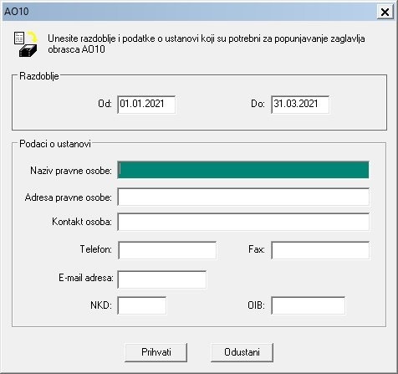Click the Razdoblje group label

coord(39,76)
